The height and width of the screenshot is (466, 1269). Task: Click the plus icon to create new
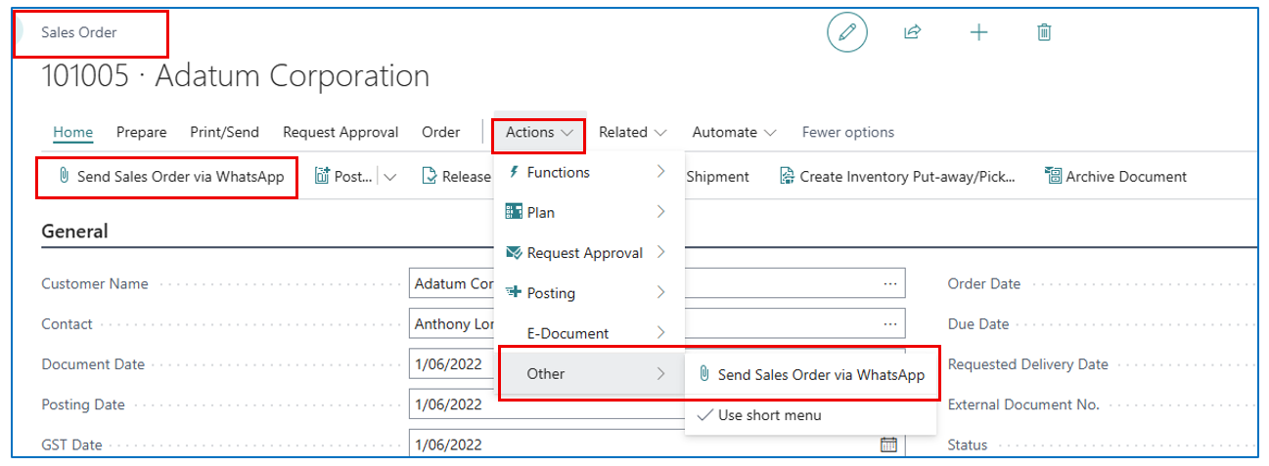pos(978,32)
